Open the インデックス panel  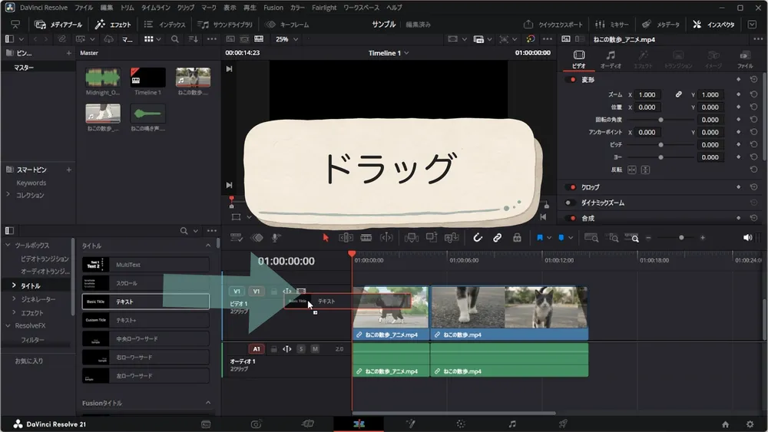pyautogui.click(x=164, y=25)
